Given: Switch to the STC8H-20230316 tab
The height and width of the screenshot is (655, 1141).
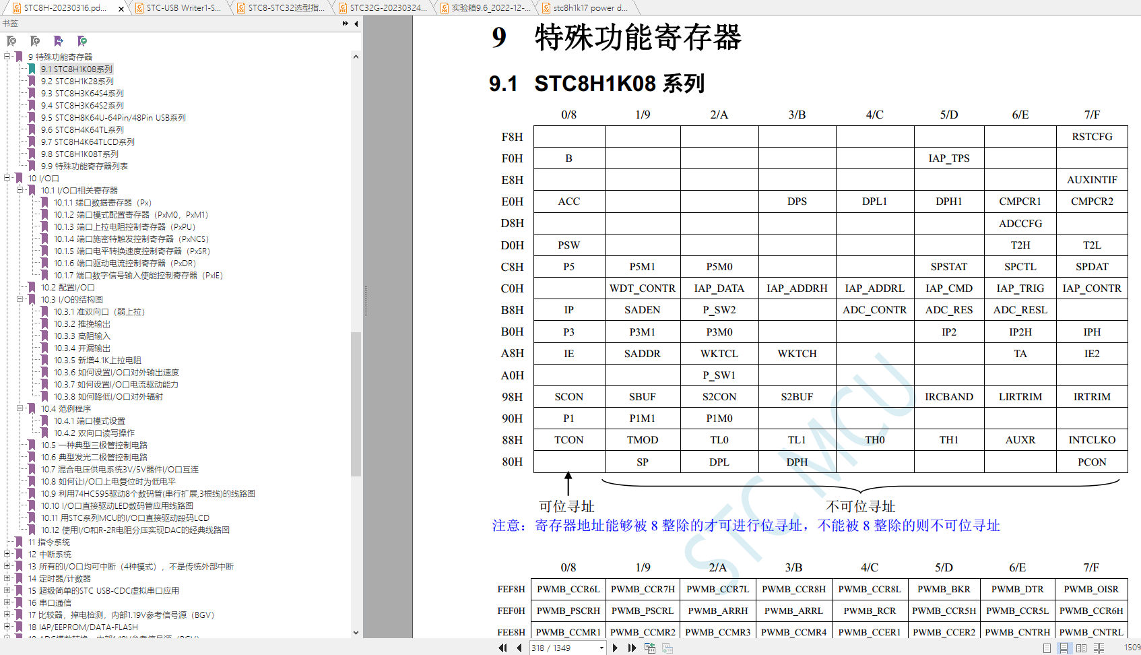Looking at the screenshot, I should click(x=65, y=8).
